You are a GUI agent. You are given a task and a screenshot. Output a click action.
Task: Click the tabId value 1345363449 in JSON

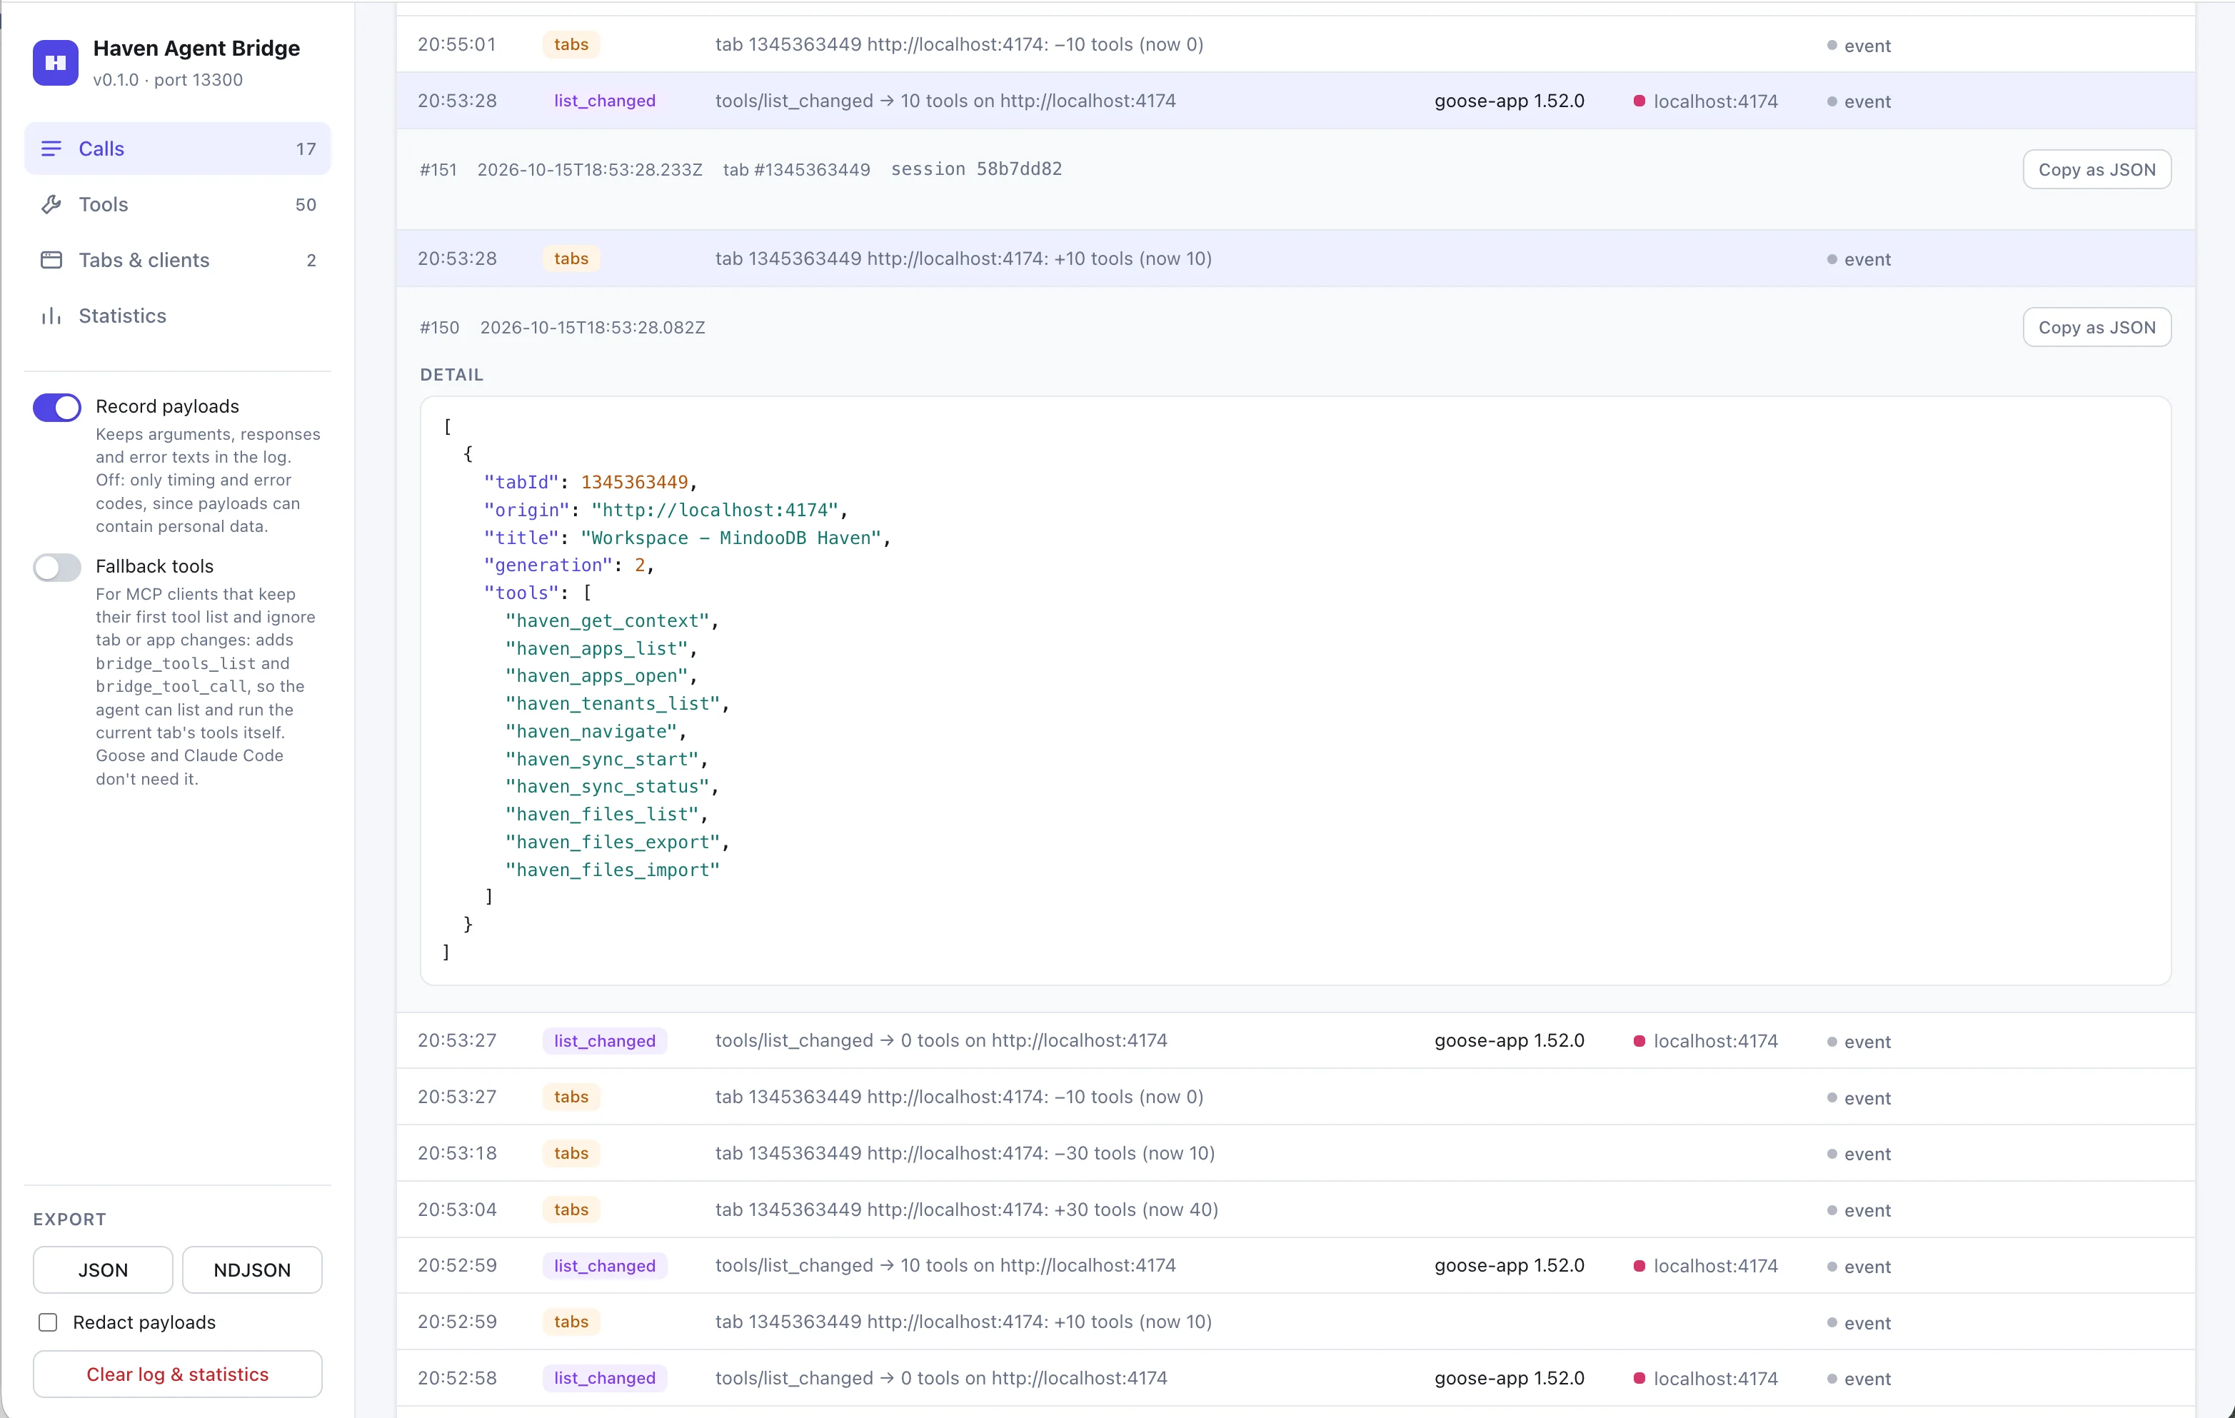coord(635,483)
